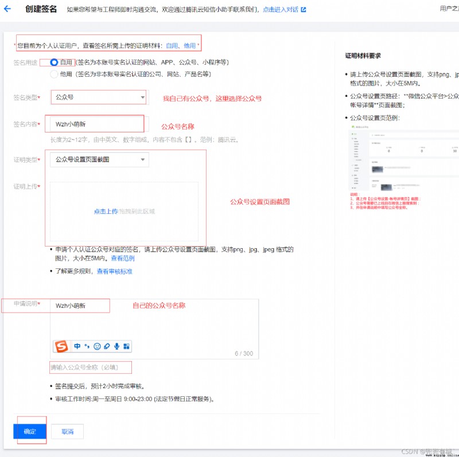This screenshot has width=459, height=457.
Task: Click the external link icon after 点击进入对话
Action: click(304, 10)
